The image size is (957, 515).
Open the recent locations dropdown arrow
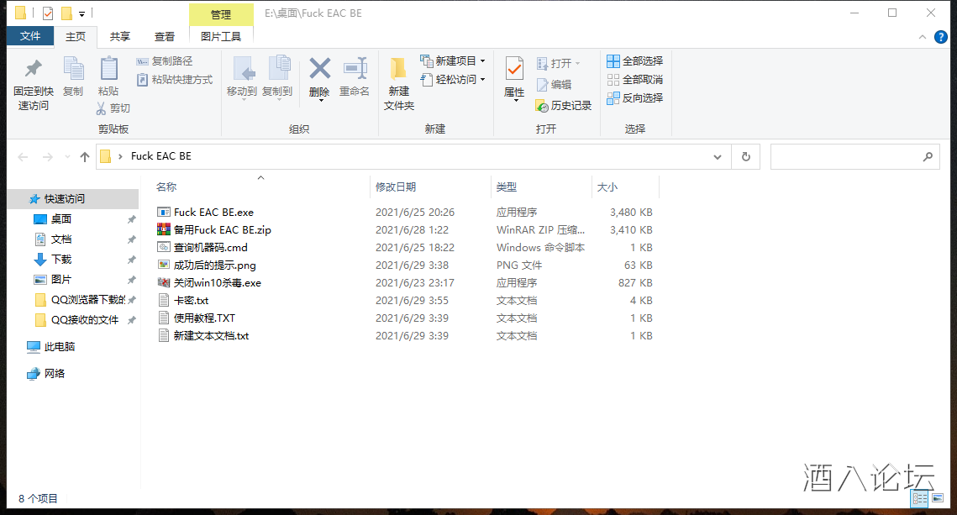pyautogui.click(x=67, y=157)
